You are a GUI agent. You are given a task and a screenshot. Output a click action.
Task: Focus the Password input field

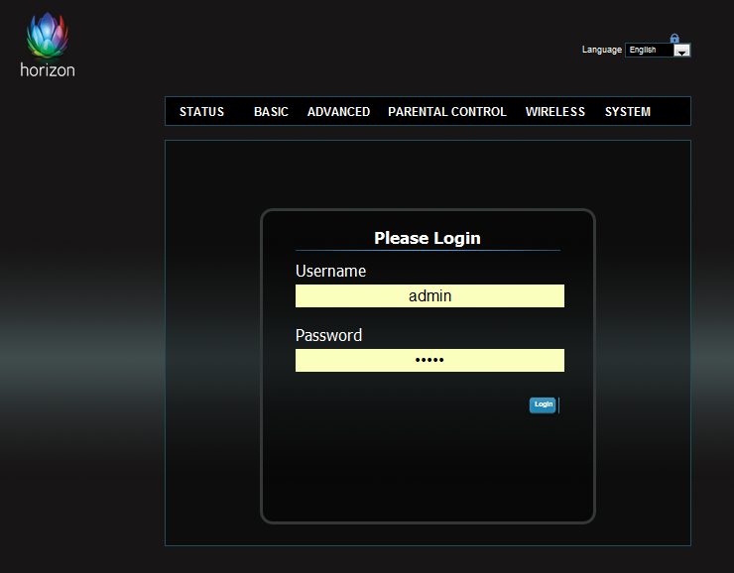click(x=429, y=360)
